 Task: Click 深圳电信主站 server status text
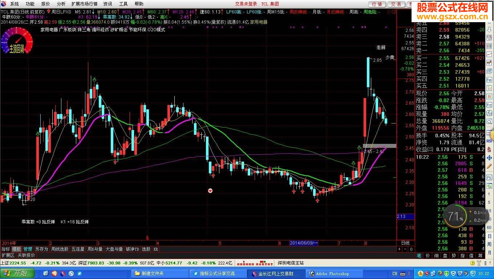(291, 263)
